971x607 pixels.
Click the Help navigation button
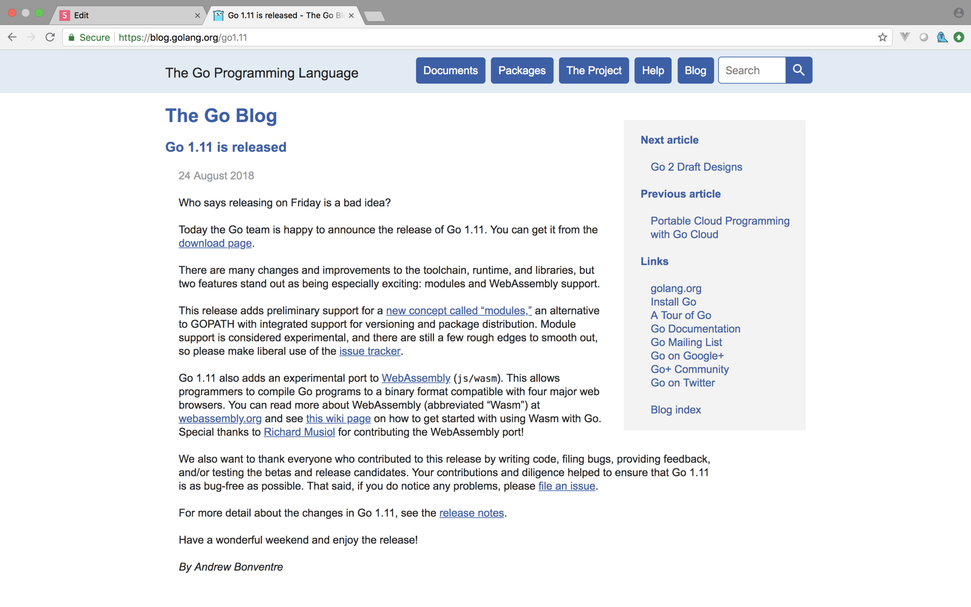pyautogui.click(x=652, y=71)
